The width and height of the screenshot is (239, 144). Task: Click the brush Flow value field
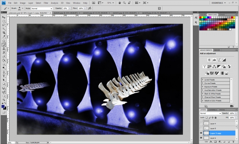click(81, 8)
